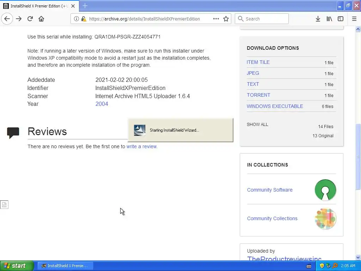Click the Addeddate value 2021-02-02 20:00:05
The width and height of the screenshot is (361, 271).
pos(122,80)
